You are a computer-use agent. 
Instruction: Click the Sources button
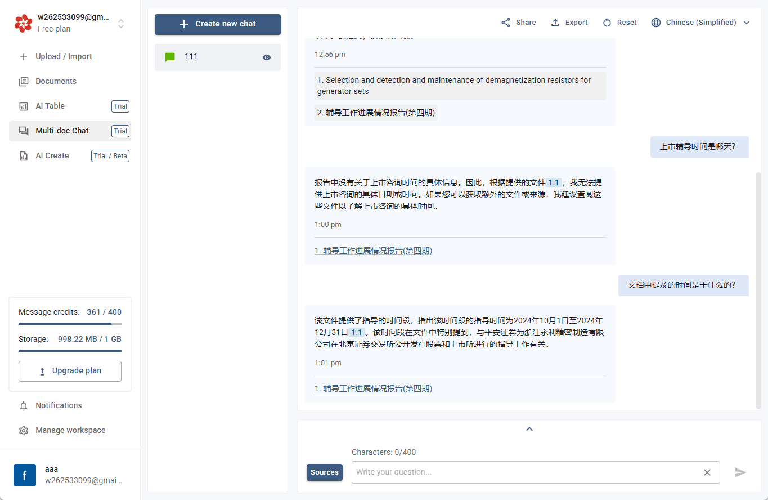click(325, 472)
